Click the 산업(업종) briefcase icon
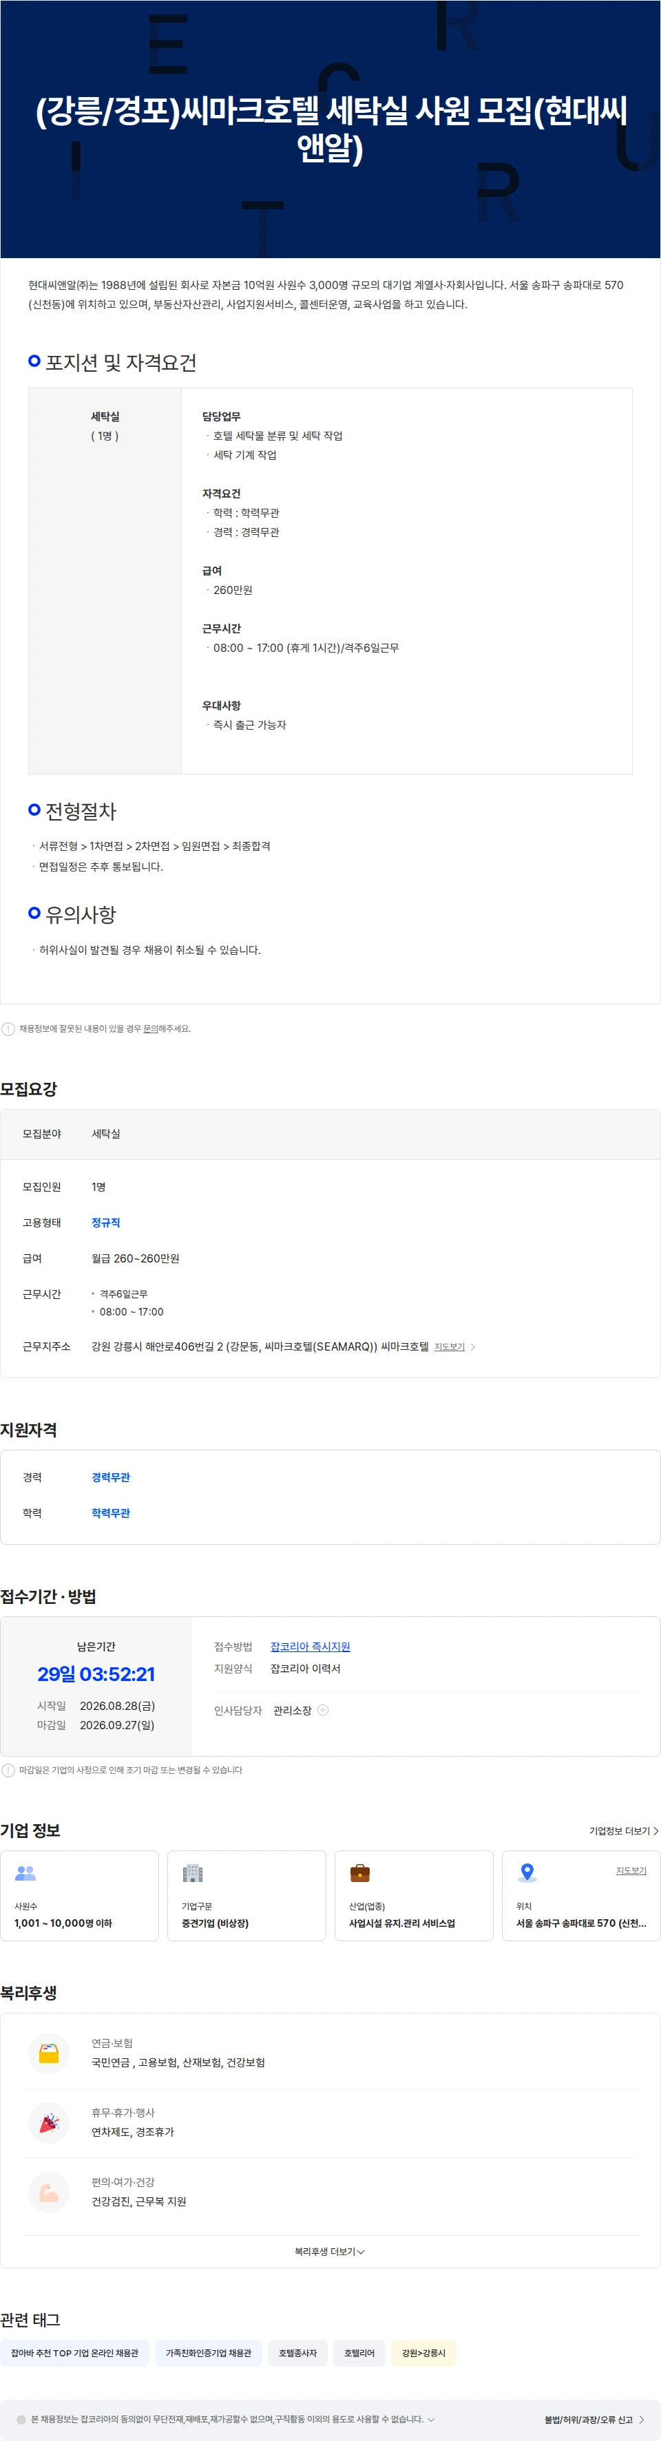This screenshot has height=2441, width=661. (360, 1873)
